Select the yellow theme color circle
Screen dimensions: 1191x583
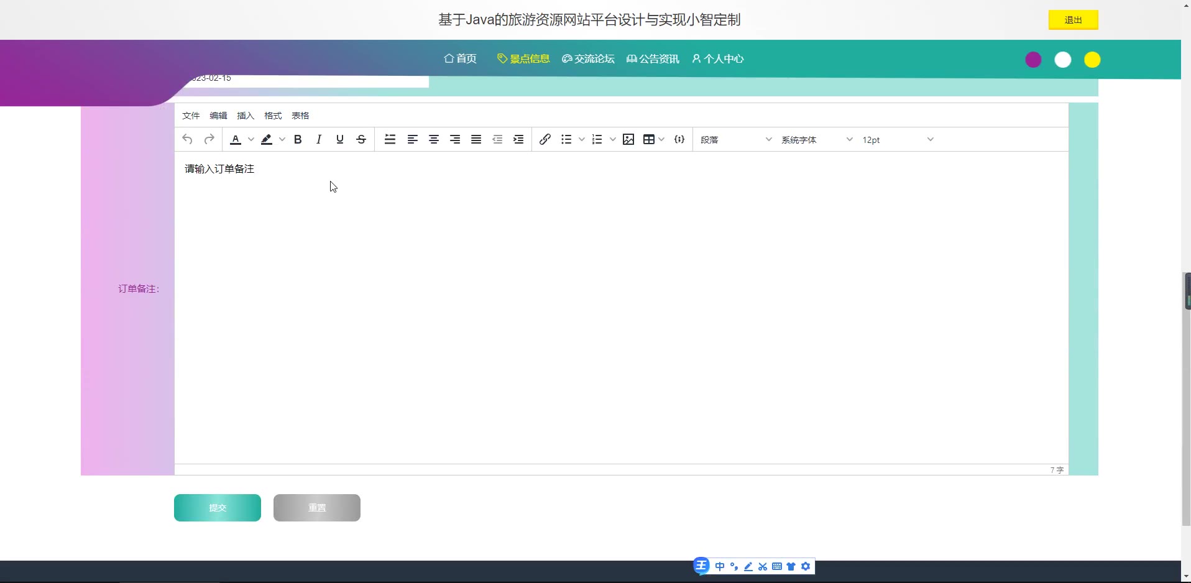[1092, 60]
